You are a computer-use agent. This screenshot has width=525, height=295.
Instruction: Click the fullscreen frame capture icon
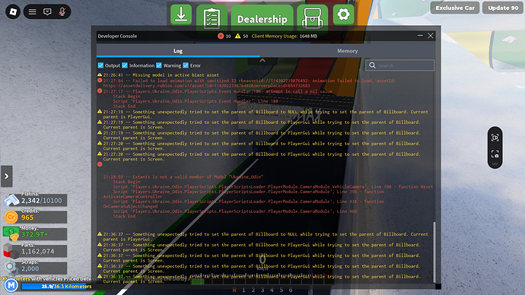pyautogui.click(x=495, y=154)
